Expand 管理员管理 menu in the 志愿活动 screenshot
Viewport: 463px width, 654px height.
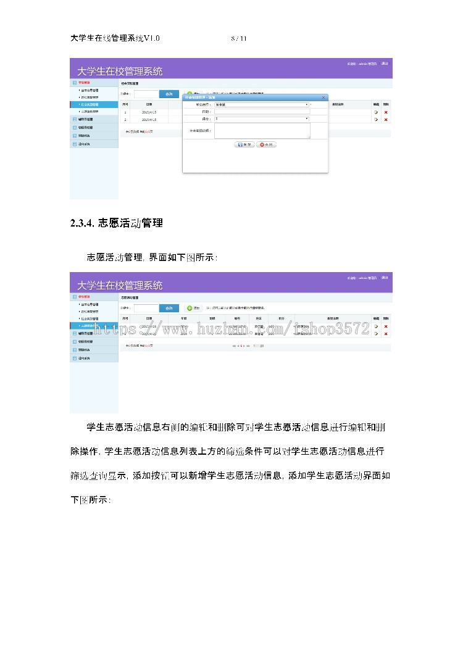click(94, 342)
